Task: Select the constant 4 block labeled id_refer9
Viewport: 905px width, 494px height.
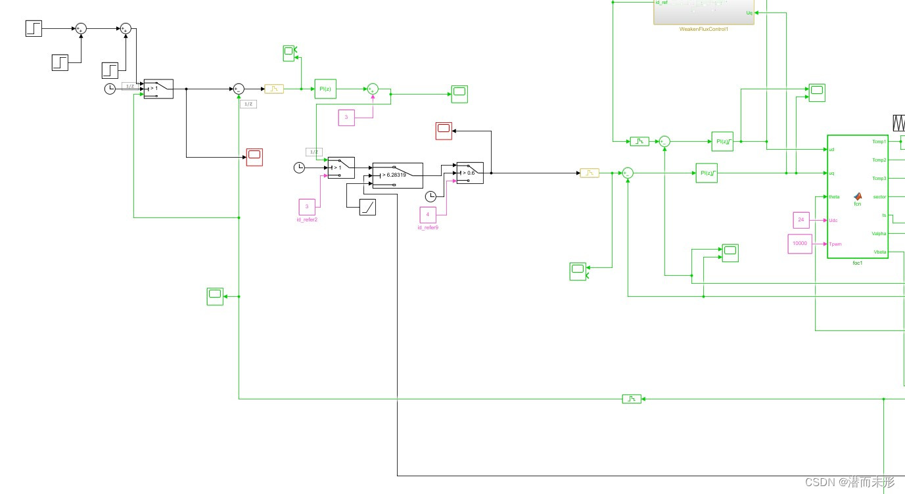Action: point(428,214)
